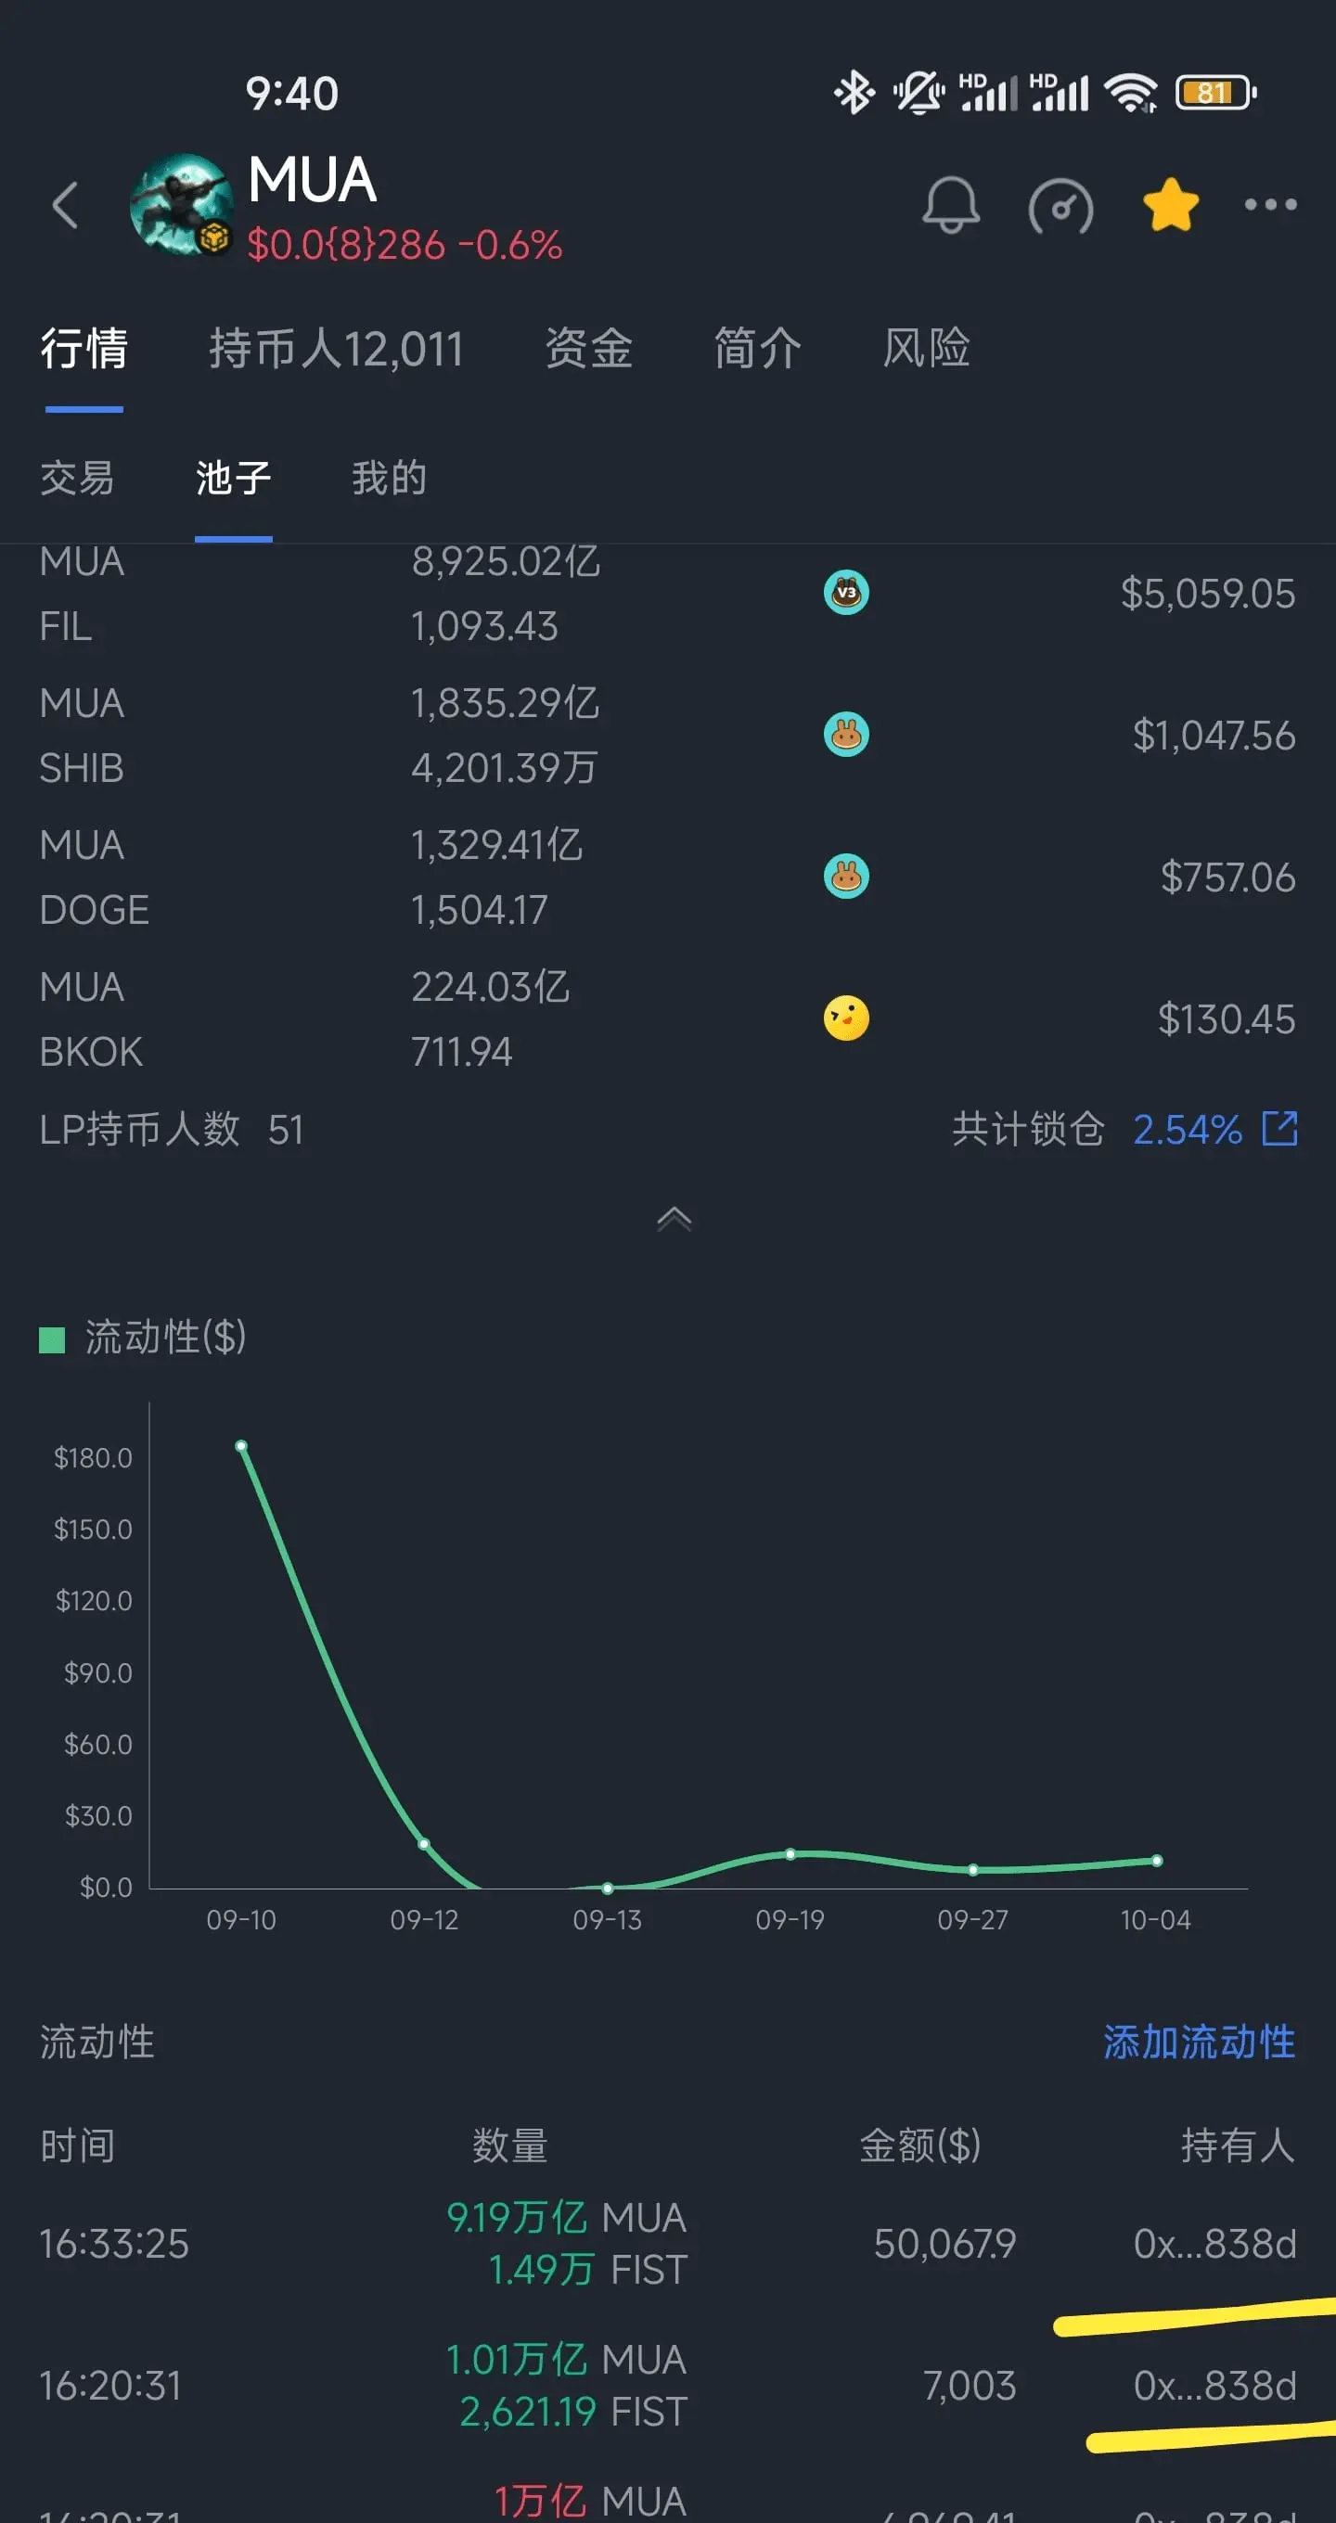Select $1,047.56 pool value
The image size is (1336, 2523).
point(1214,736)
